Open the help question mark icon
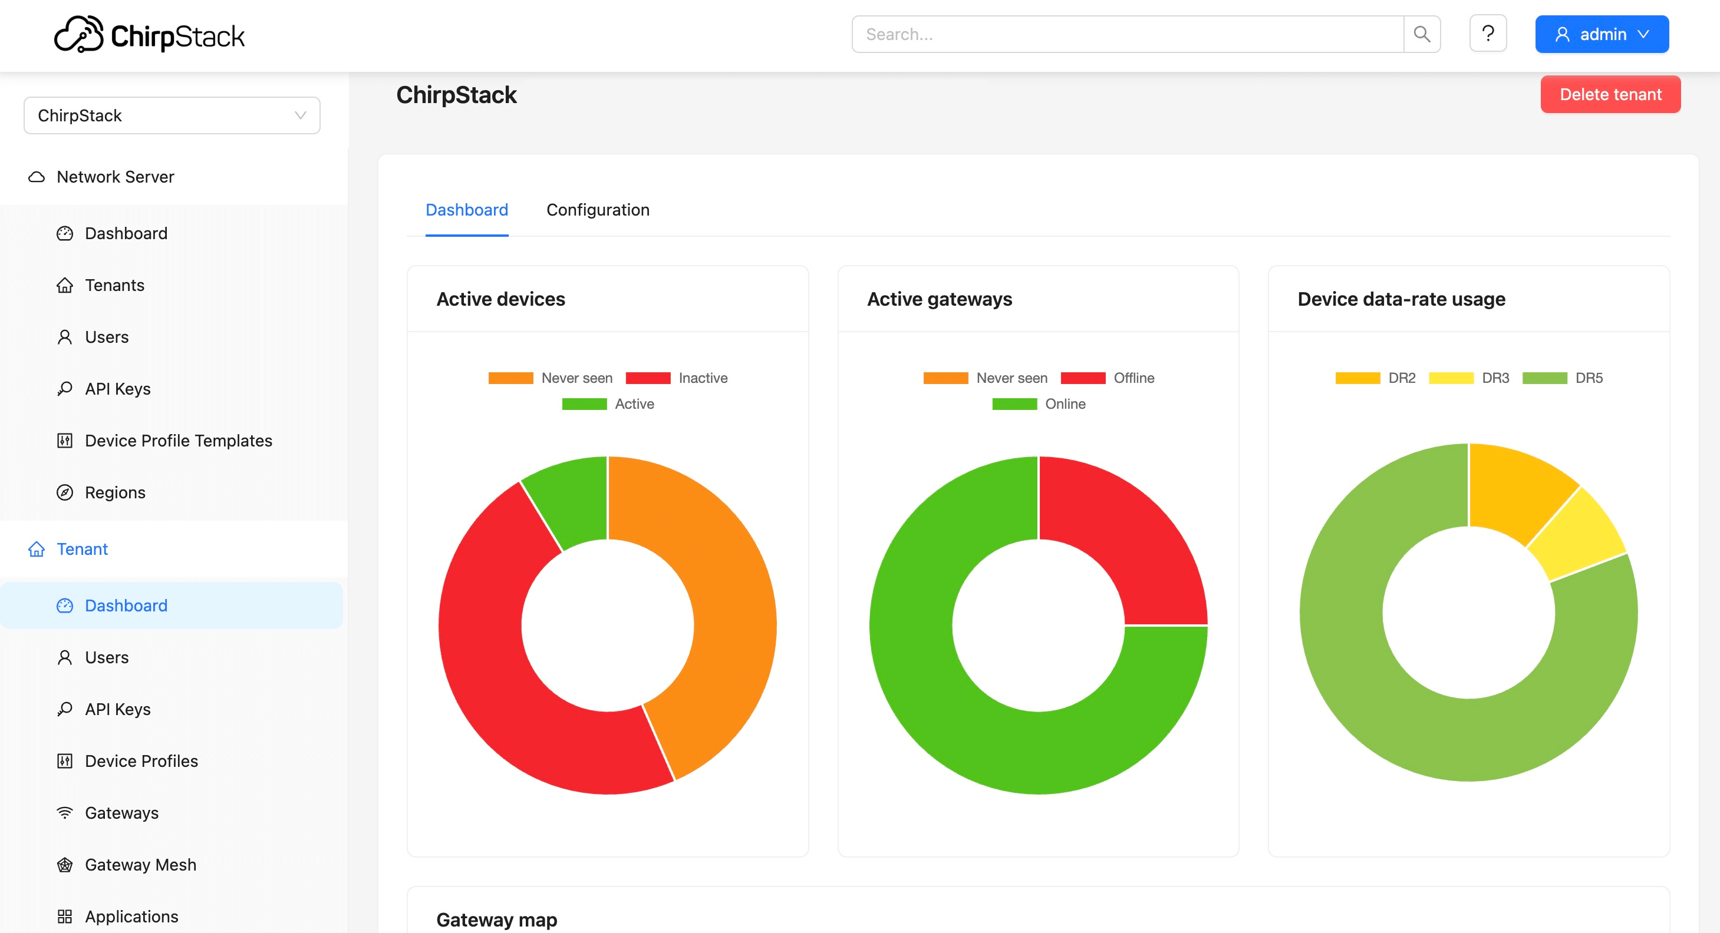This screenshot has height=933, width=1720. click(1488, 34)
